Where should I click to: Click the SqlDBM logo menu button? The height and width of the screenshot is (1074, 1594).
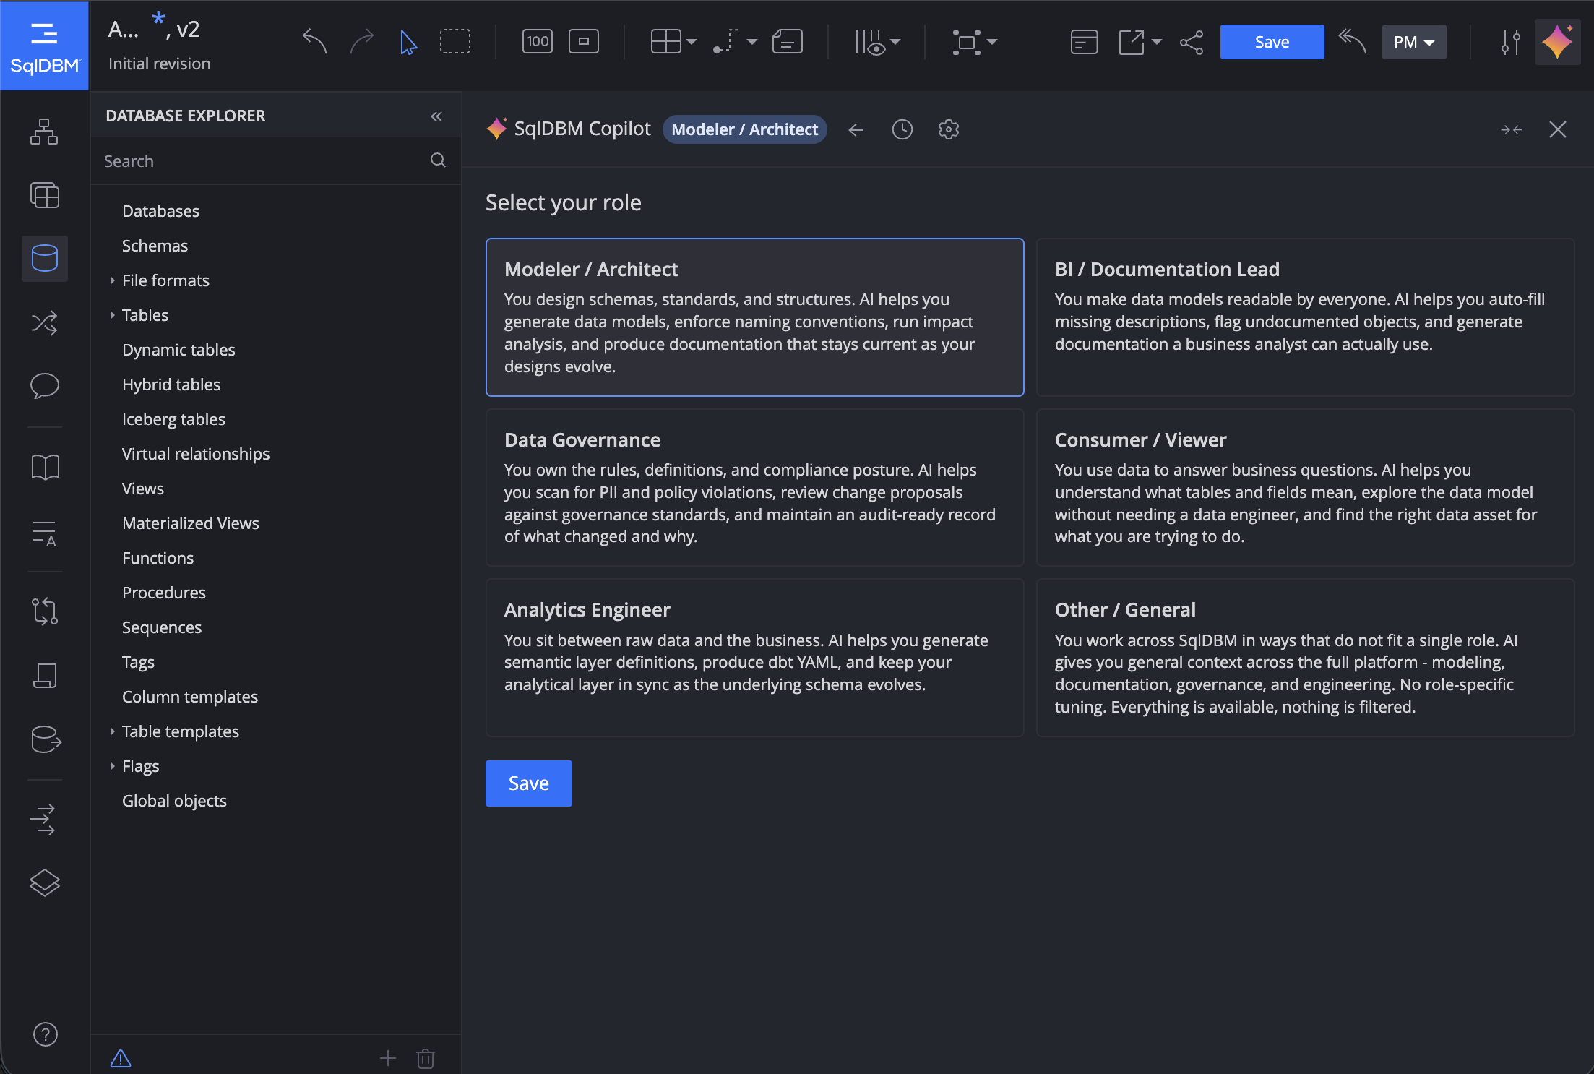click(x=44, y=46)
